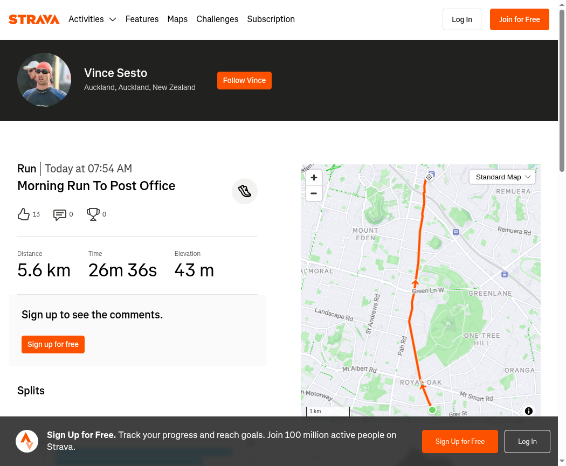Click the 26m 36s time value
The height and width of the screenshot is (466, 566).
point(123,270)
